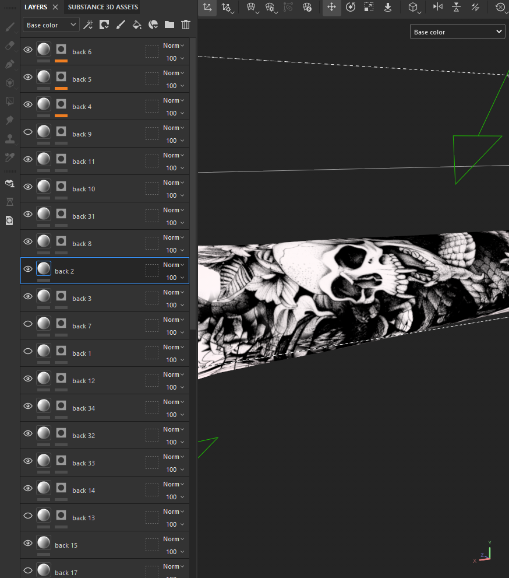The width and height of the screenshot is (509, 578).
Task: Click the lazy mouse path icon
Action: (288, 7)
